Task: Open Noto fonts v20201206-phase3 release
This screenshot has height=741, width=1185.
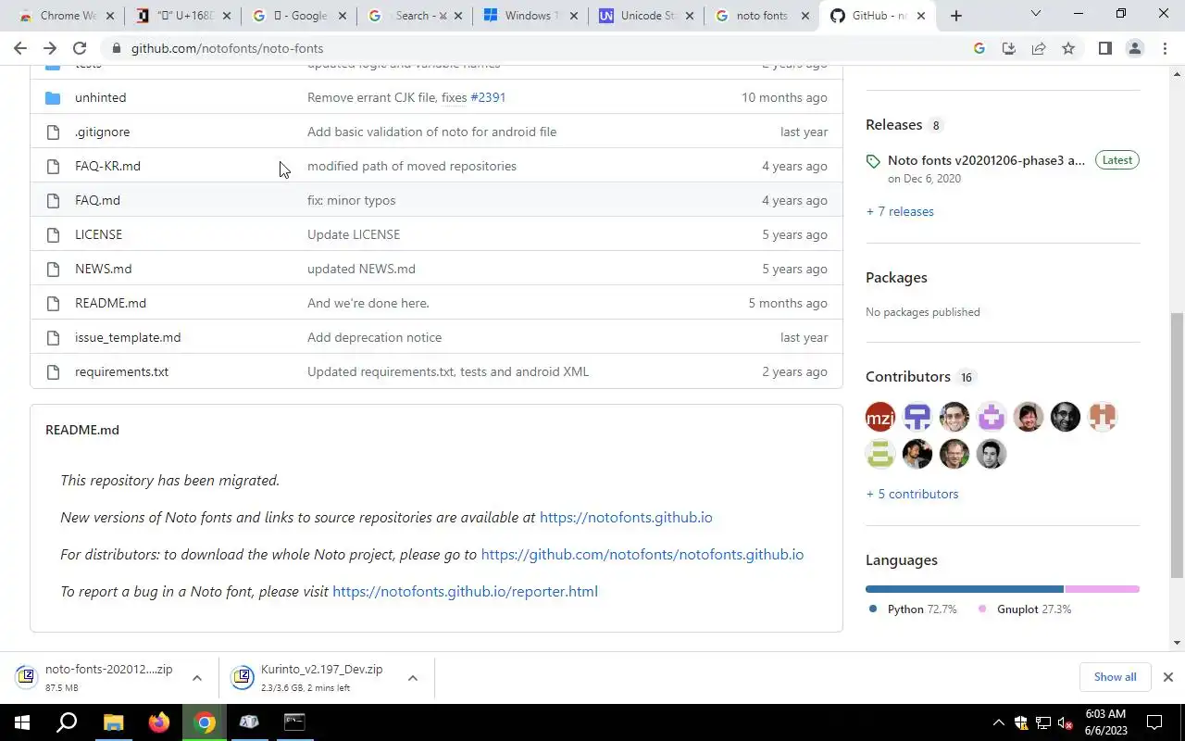Action: (x=986, y=160)
